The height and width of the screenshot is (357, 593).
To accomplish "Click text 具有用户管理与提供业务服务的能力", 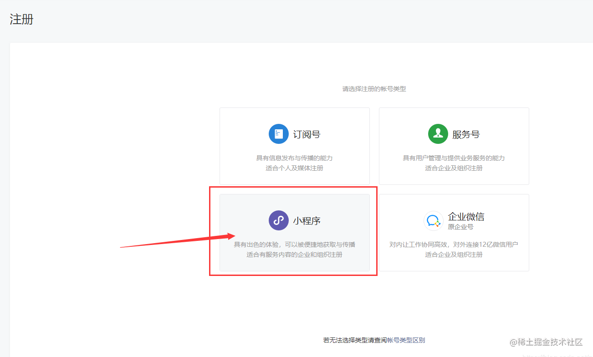I will tap(454, 158).
